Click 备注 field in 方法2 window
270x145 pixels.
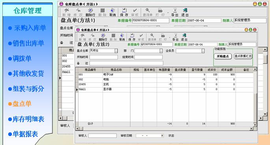pyautogui.click(x=126, y=63)
